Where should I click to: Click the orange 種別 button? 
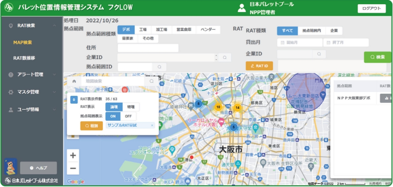91,126
